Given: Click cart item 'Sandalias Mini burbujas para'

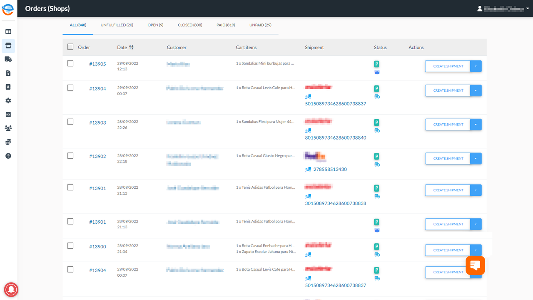Looking at the screenshot, I should click(x=266, y=63).
